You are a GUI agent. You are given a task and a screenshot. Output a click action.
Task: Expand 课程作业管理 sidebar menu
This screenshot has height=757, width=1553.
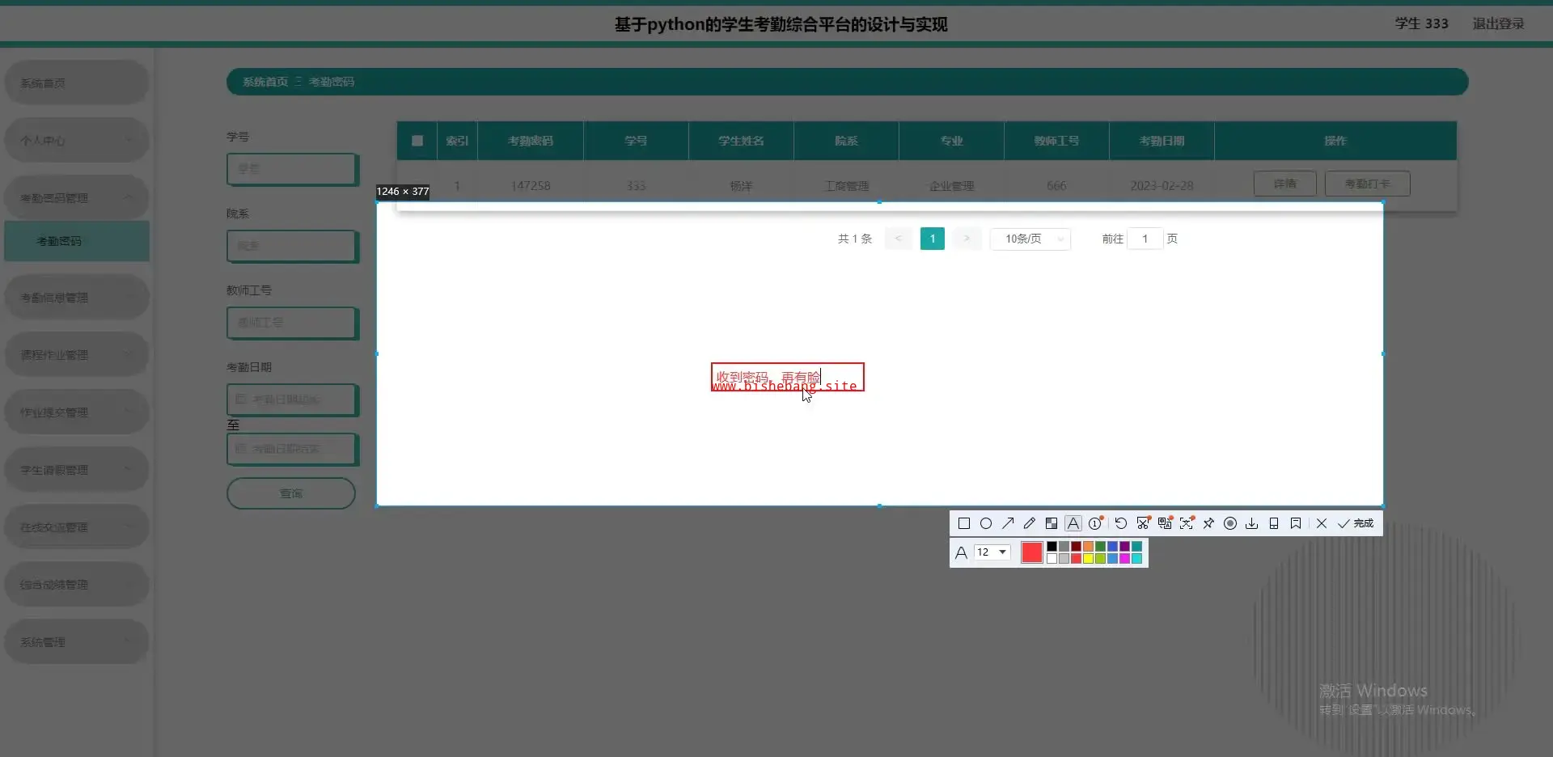pyautogui.click(x=77, y=354)
